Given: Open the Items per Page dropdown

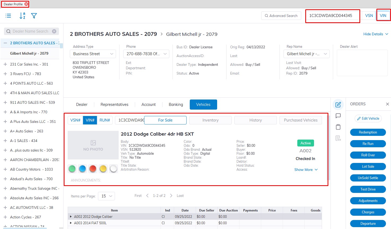Looking at the screenshot, I should (x=106, y=196).
